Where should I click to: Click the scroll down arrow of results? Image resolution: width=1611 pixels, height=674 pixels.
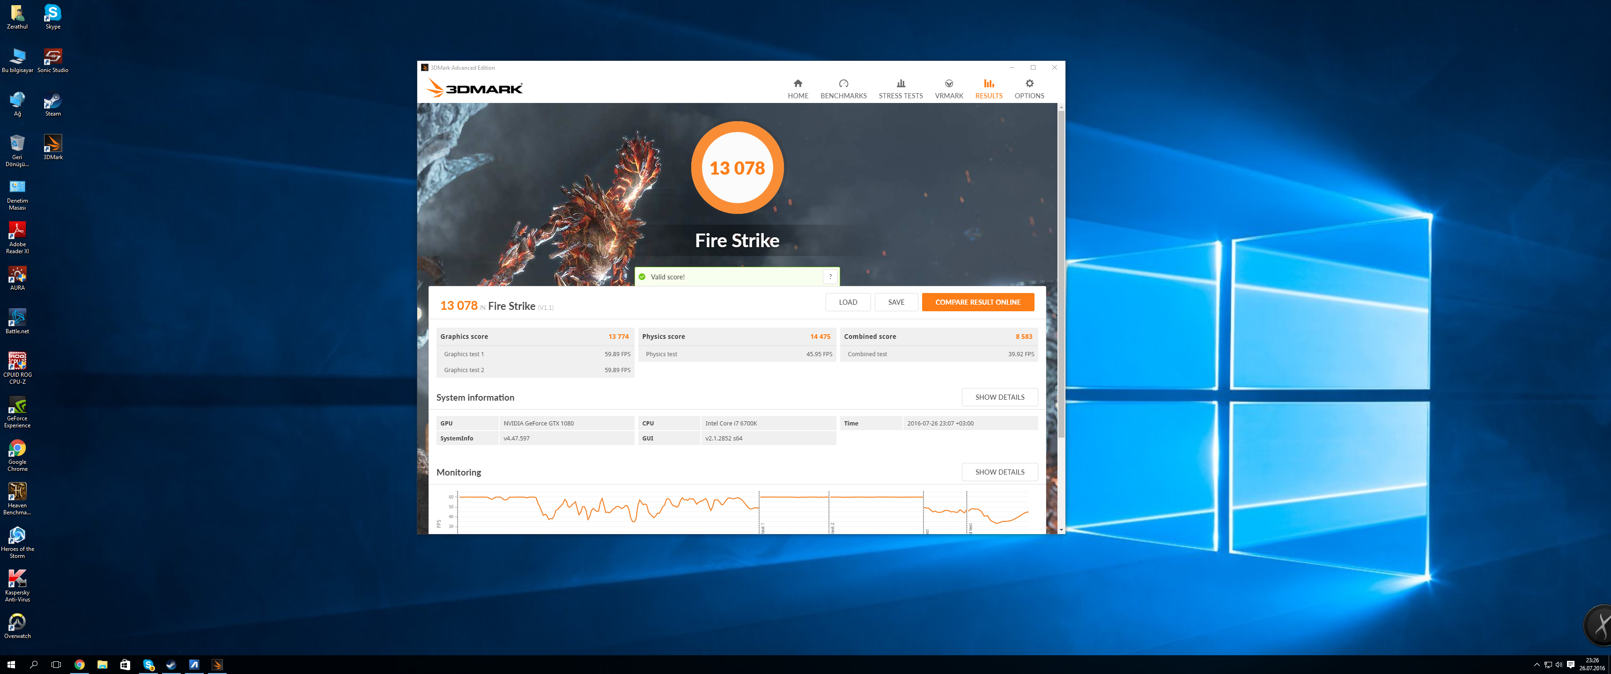[1061, 529]
